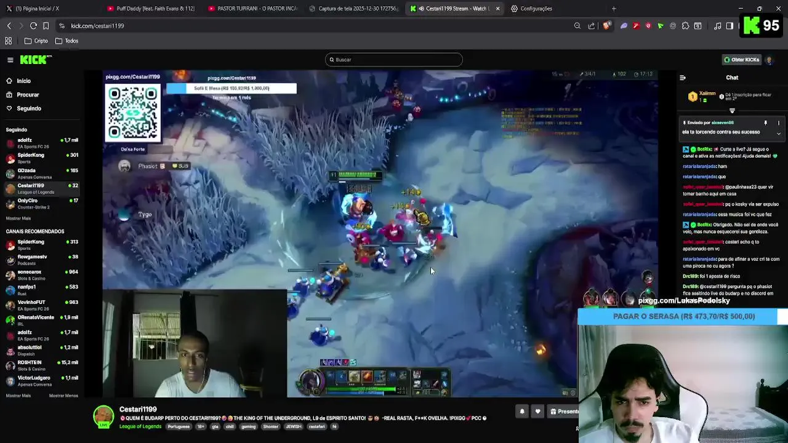788x443 pixels.
Task: Open the extensions puzzle icon
Action: 685,26
